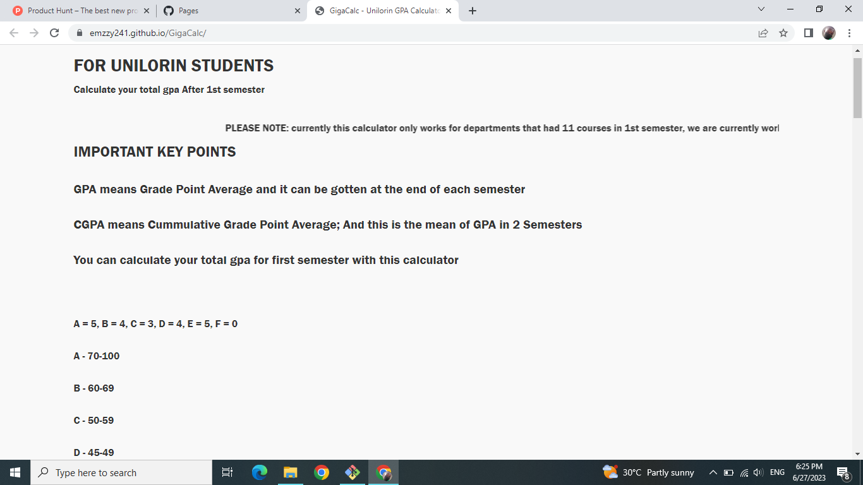Open the active Chrome taskbar window
The image size is (863, 485).
(x=383, y=472)
